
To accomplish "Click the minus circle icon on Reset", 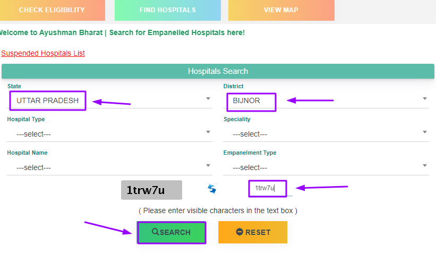I will click(x=240, y=232).
